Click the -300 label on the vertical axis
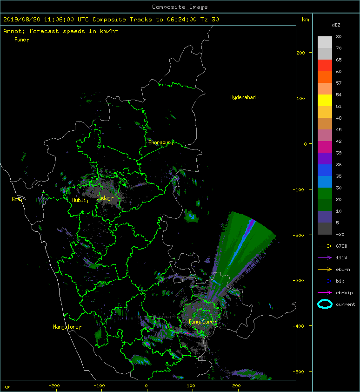 click(x=299, y=281)
